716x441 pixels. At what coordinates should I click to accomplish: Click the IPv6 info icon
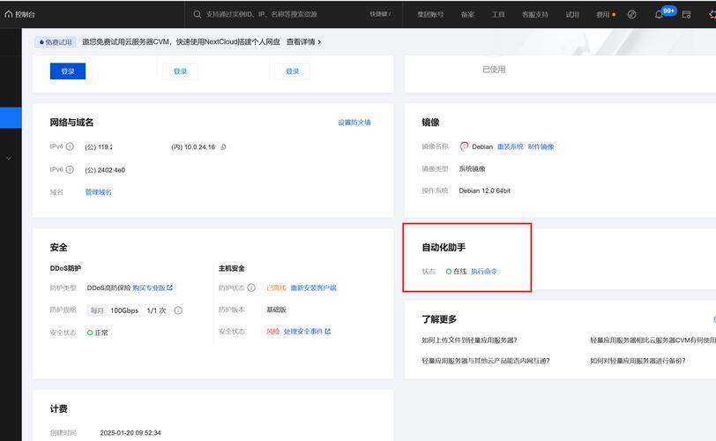coord(70,169)
